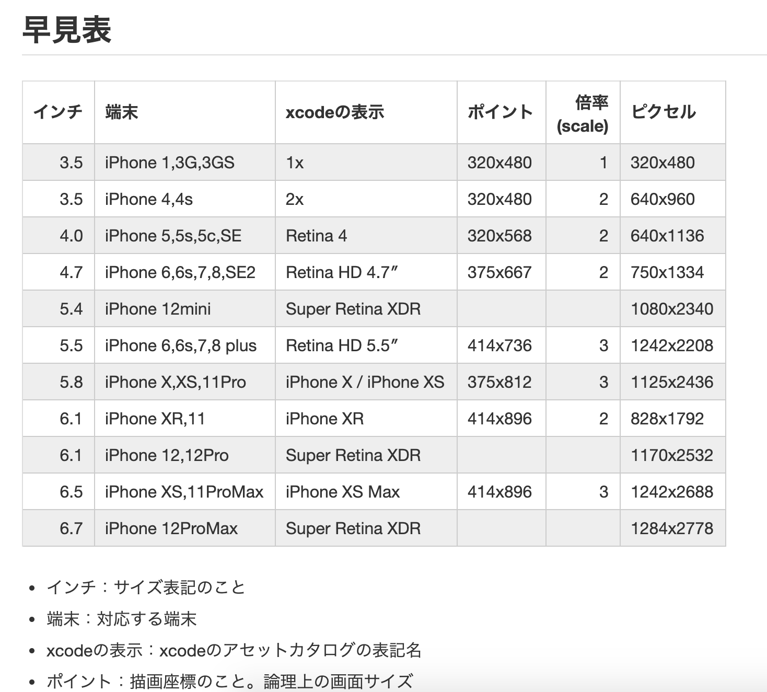Click the 320x568 point cell
This screenshot has height=692, width=767.
tap(502, 236)
